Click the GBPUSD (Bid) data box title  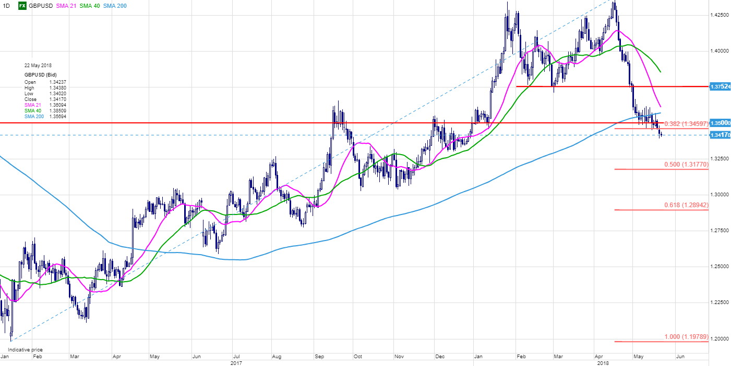41,75
